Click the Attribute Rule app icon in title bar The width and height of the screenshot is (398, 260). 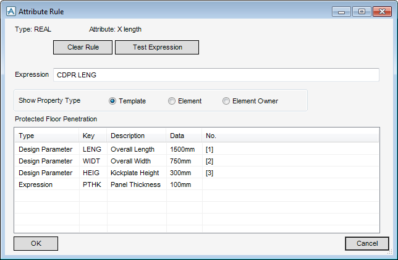11,11
